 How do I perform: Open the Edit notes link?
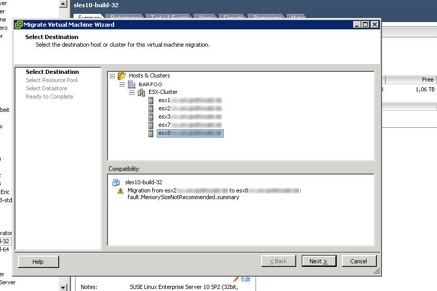pos(246,279)
